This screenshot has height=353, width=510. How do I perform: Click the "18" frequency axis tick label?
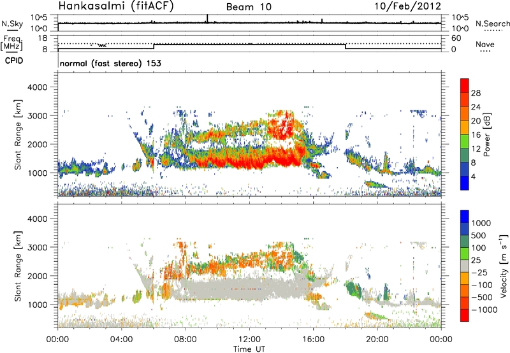coord(43,38)
